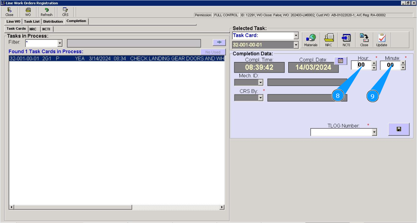Click the Update task icon
The height and width of the screenshot is (223, 417).
click(x=382, y=40)
